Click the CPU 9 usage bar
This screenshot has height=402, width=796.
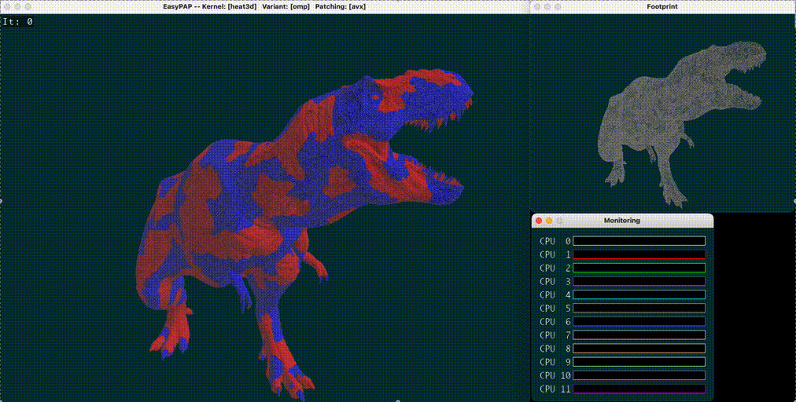coord(639,361)
